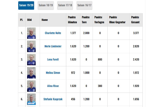Click the Punkte Minuten column header
The image size is (161, 107).
[73, 20]
